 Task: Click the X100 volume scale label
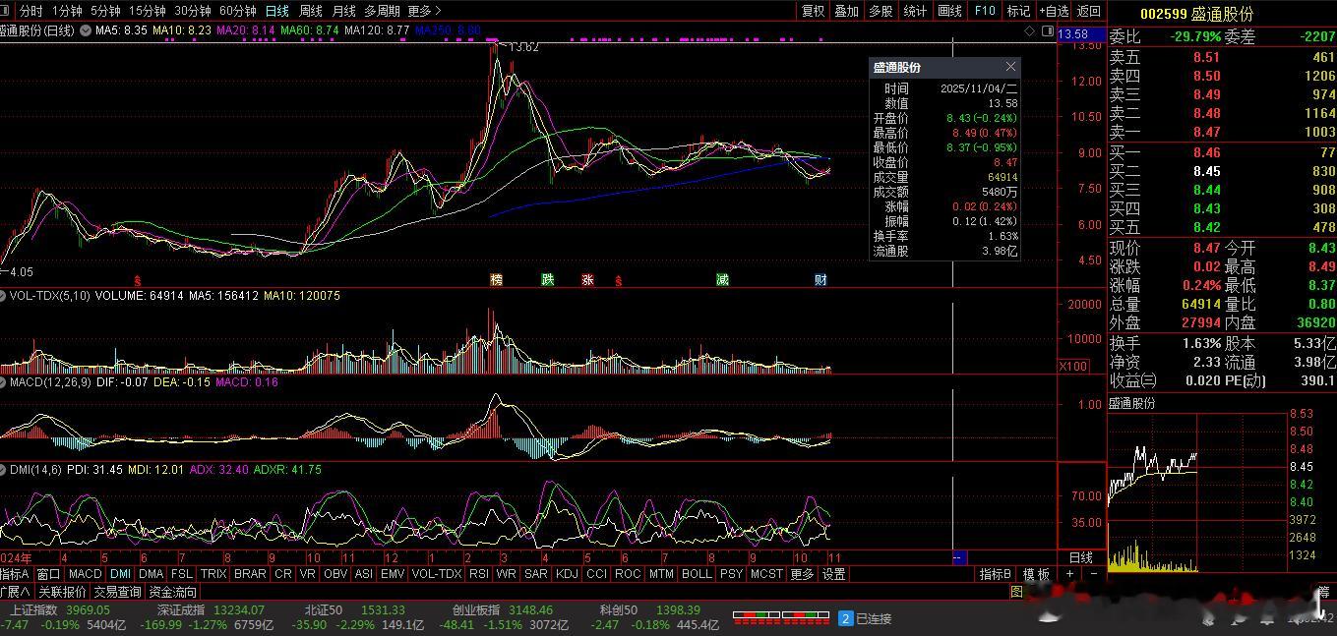1073,367
